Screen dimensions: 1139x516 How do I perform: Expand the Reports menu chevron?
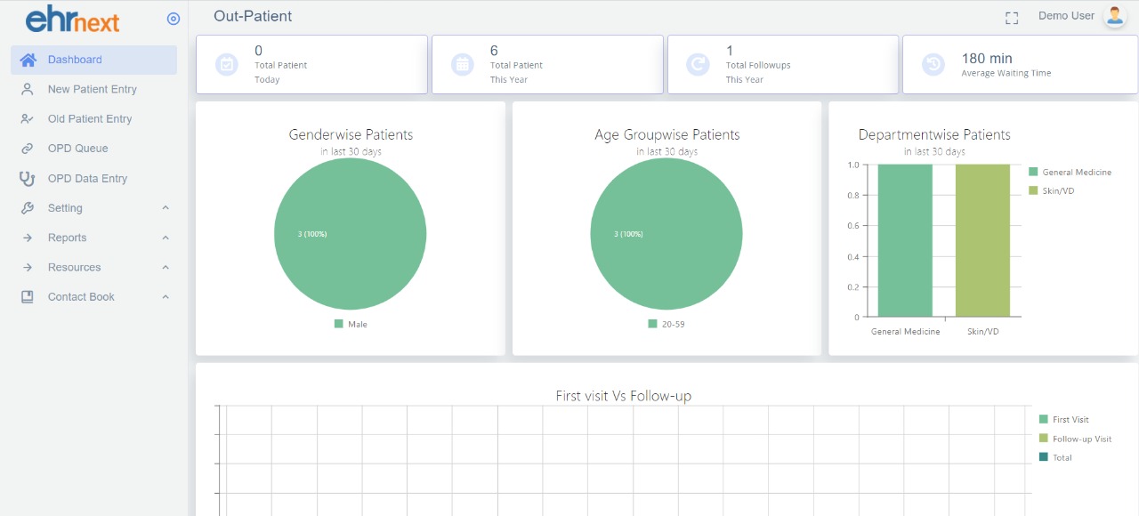click(x=166, y=238)
